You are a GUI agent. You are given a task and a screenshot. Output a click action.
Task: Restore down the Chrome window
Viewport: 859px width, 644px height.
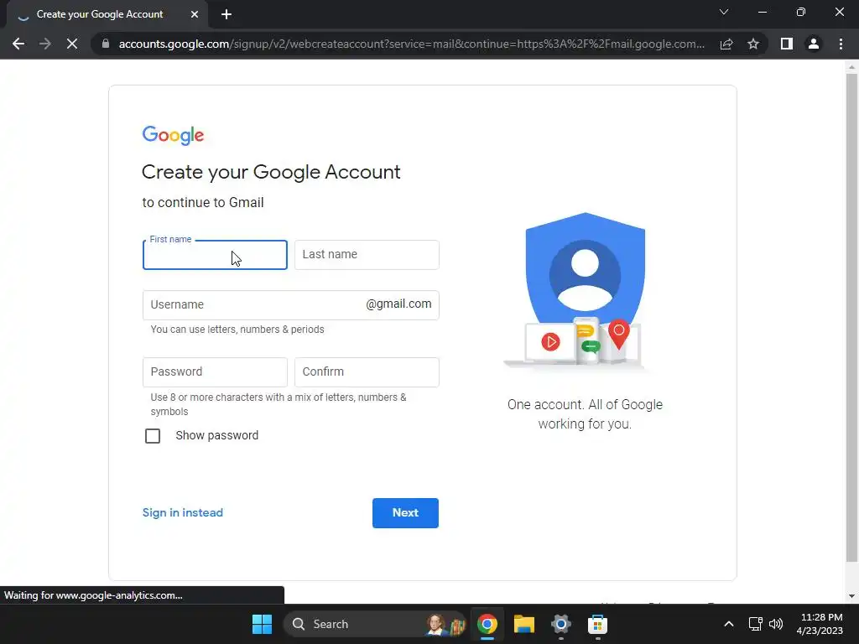(x=801, y=12)
